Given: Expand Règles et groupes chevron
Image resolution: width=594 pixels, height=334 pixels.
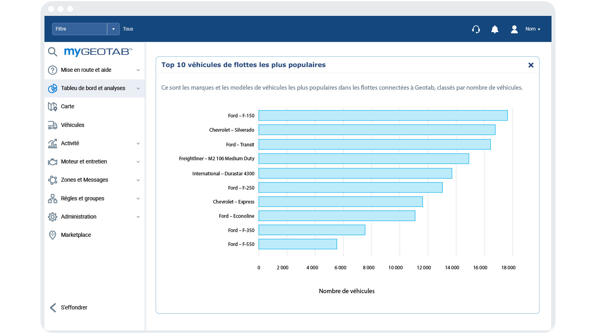Looking at the screenshot, I should (138, 198).
